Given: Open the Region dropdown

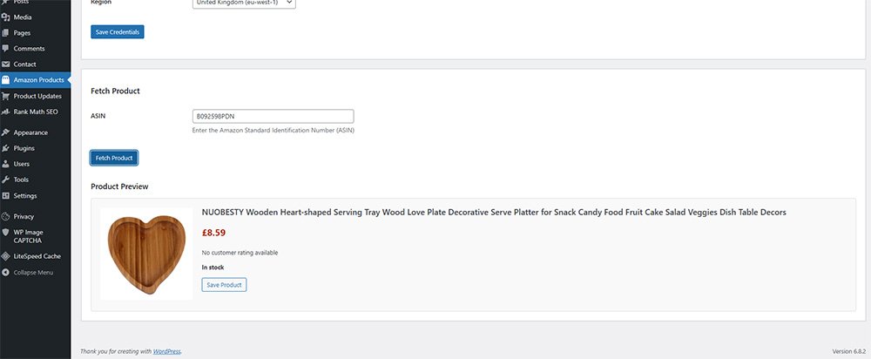Looking at the screenshot, I should click(x=244, y=3).
